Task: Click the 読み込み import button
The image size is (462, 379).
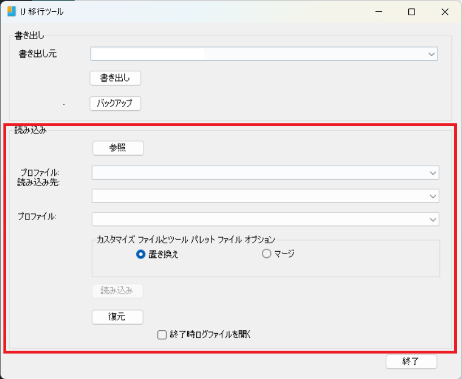Action: pos(117,290)
